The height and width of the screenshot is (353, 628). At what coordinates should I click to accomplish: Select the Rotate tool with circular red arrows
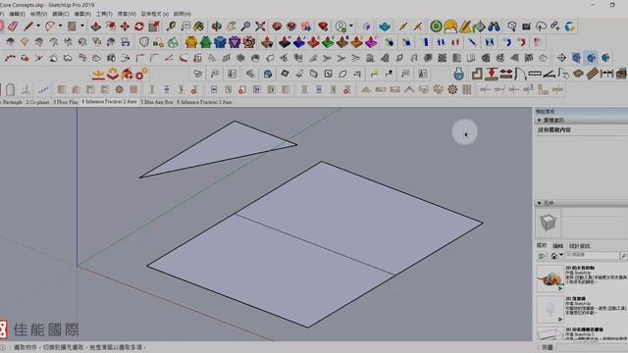click(139, 26)
